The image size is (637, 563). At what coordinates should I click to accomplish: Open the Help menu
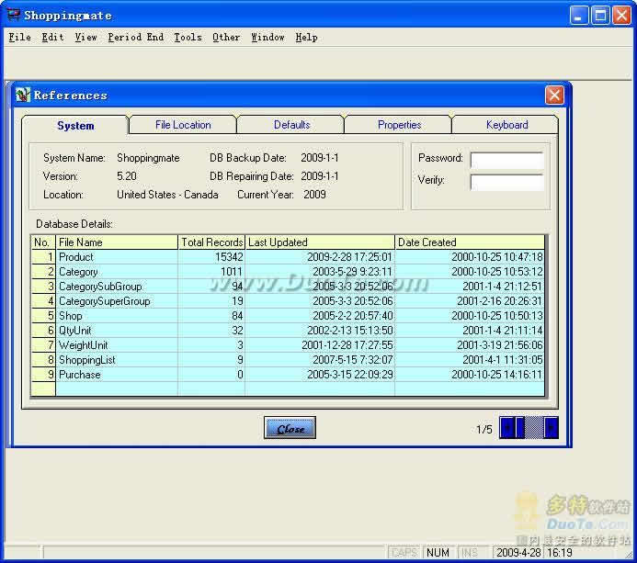tap(306, 37)
